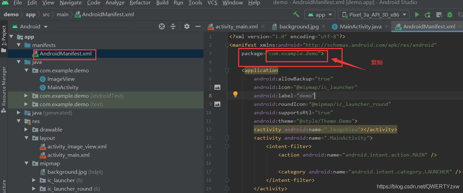
Task: Open the Resource Manager side tab
Action: tap(4, 86)
